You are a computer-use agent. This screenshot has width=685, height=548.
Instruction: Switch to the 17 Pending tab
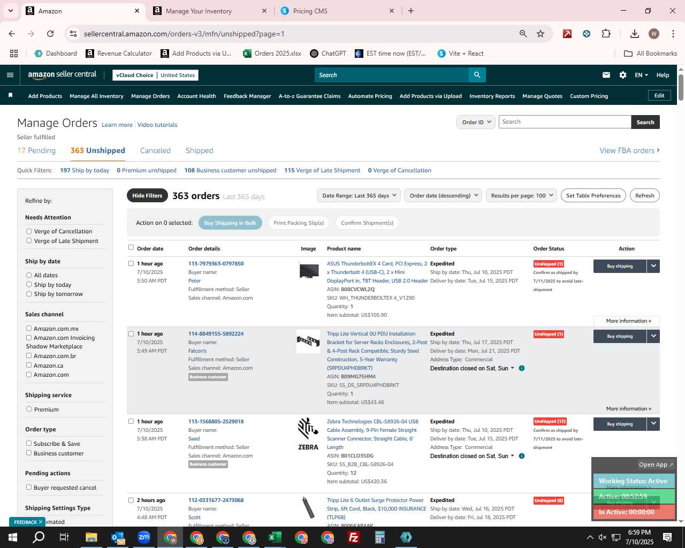pyautogui.click(x=36, y=150)
